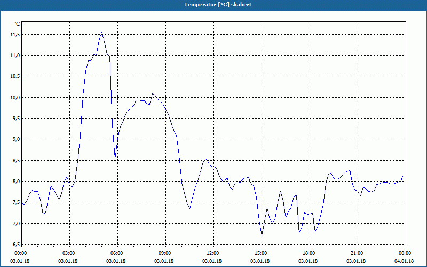Screen dimensions: 427x267
Task: Click the date "03.01.18" under 12:00
Action: [x=211, y=261]
